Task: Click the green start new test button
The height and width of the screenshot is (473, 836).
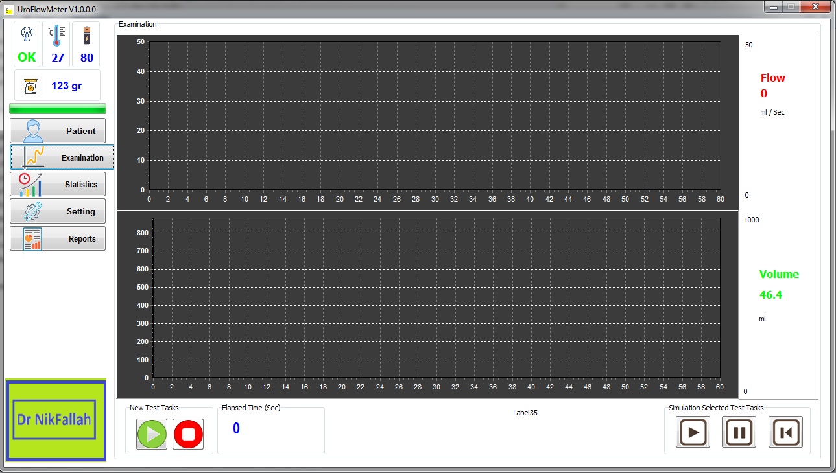Action: [152, 433]
